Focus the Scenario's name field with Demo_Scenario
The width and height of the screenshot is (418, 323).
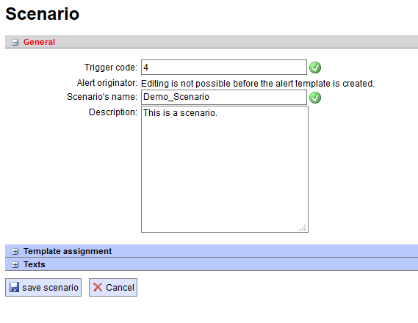tap(224, 97)
